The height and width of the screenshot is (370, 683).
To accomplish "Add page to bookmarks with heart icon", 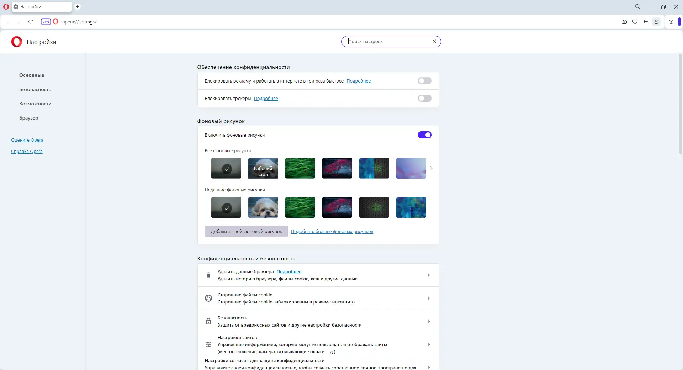I will [635, 22].
